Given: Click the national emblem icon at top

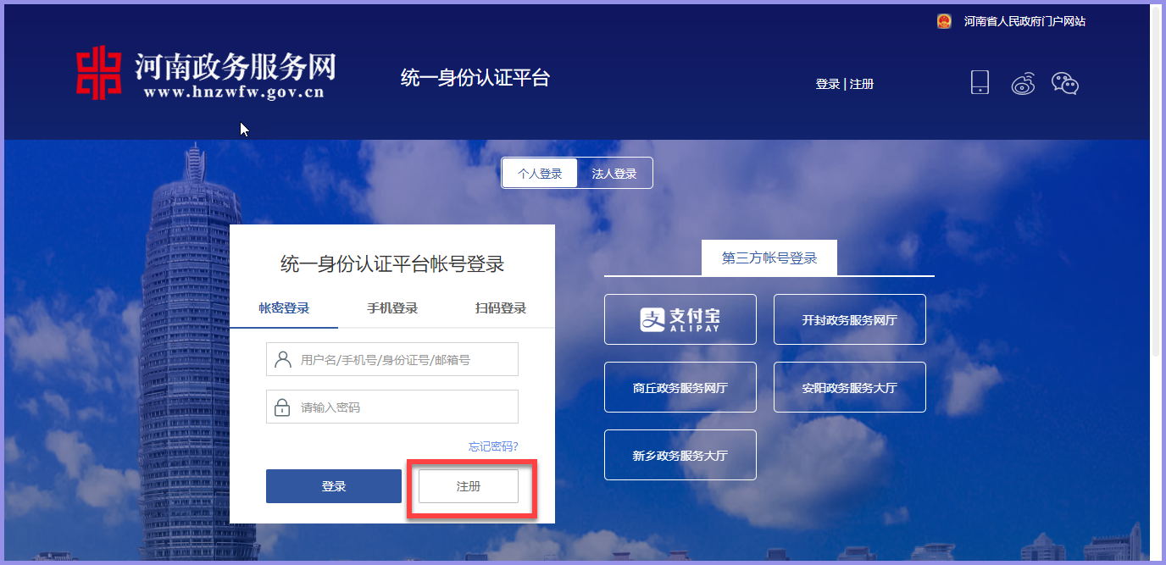Looking at the screenshot, I should tap(944, 21).
